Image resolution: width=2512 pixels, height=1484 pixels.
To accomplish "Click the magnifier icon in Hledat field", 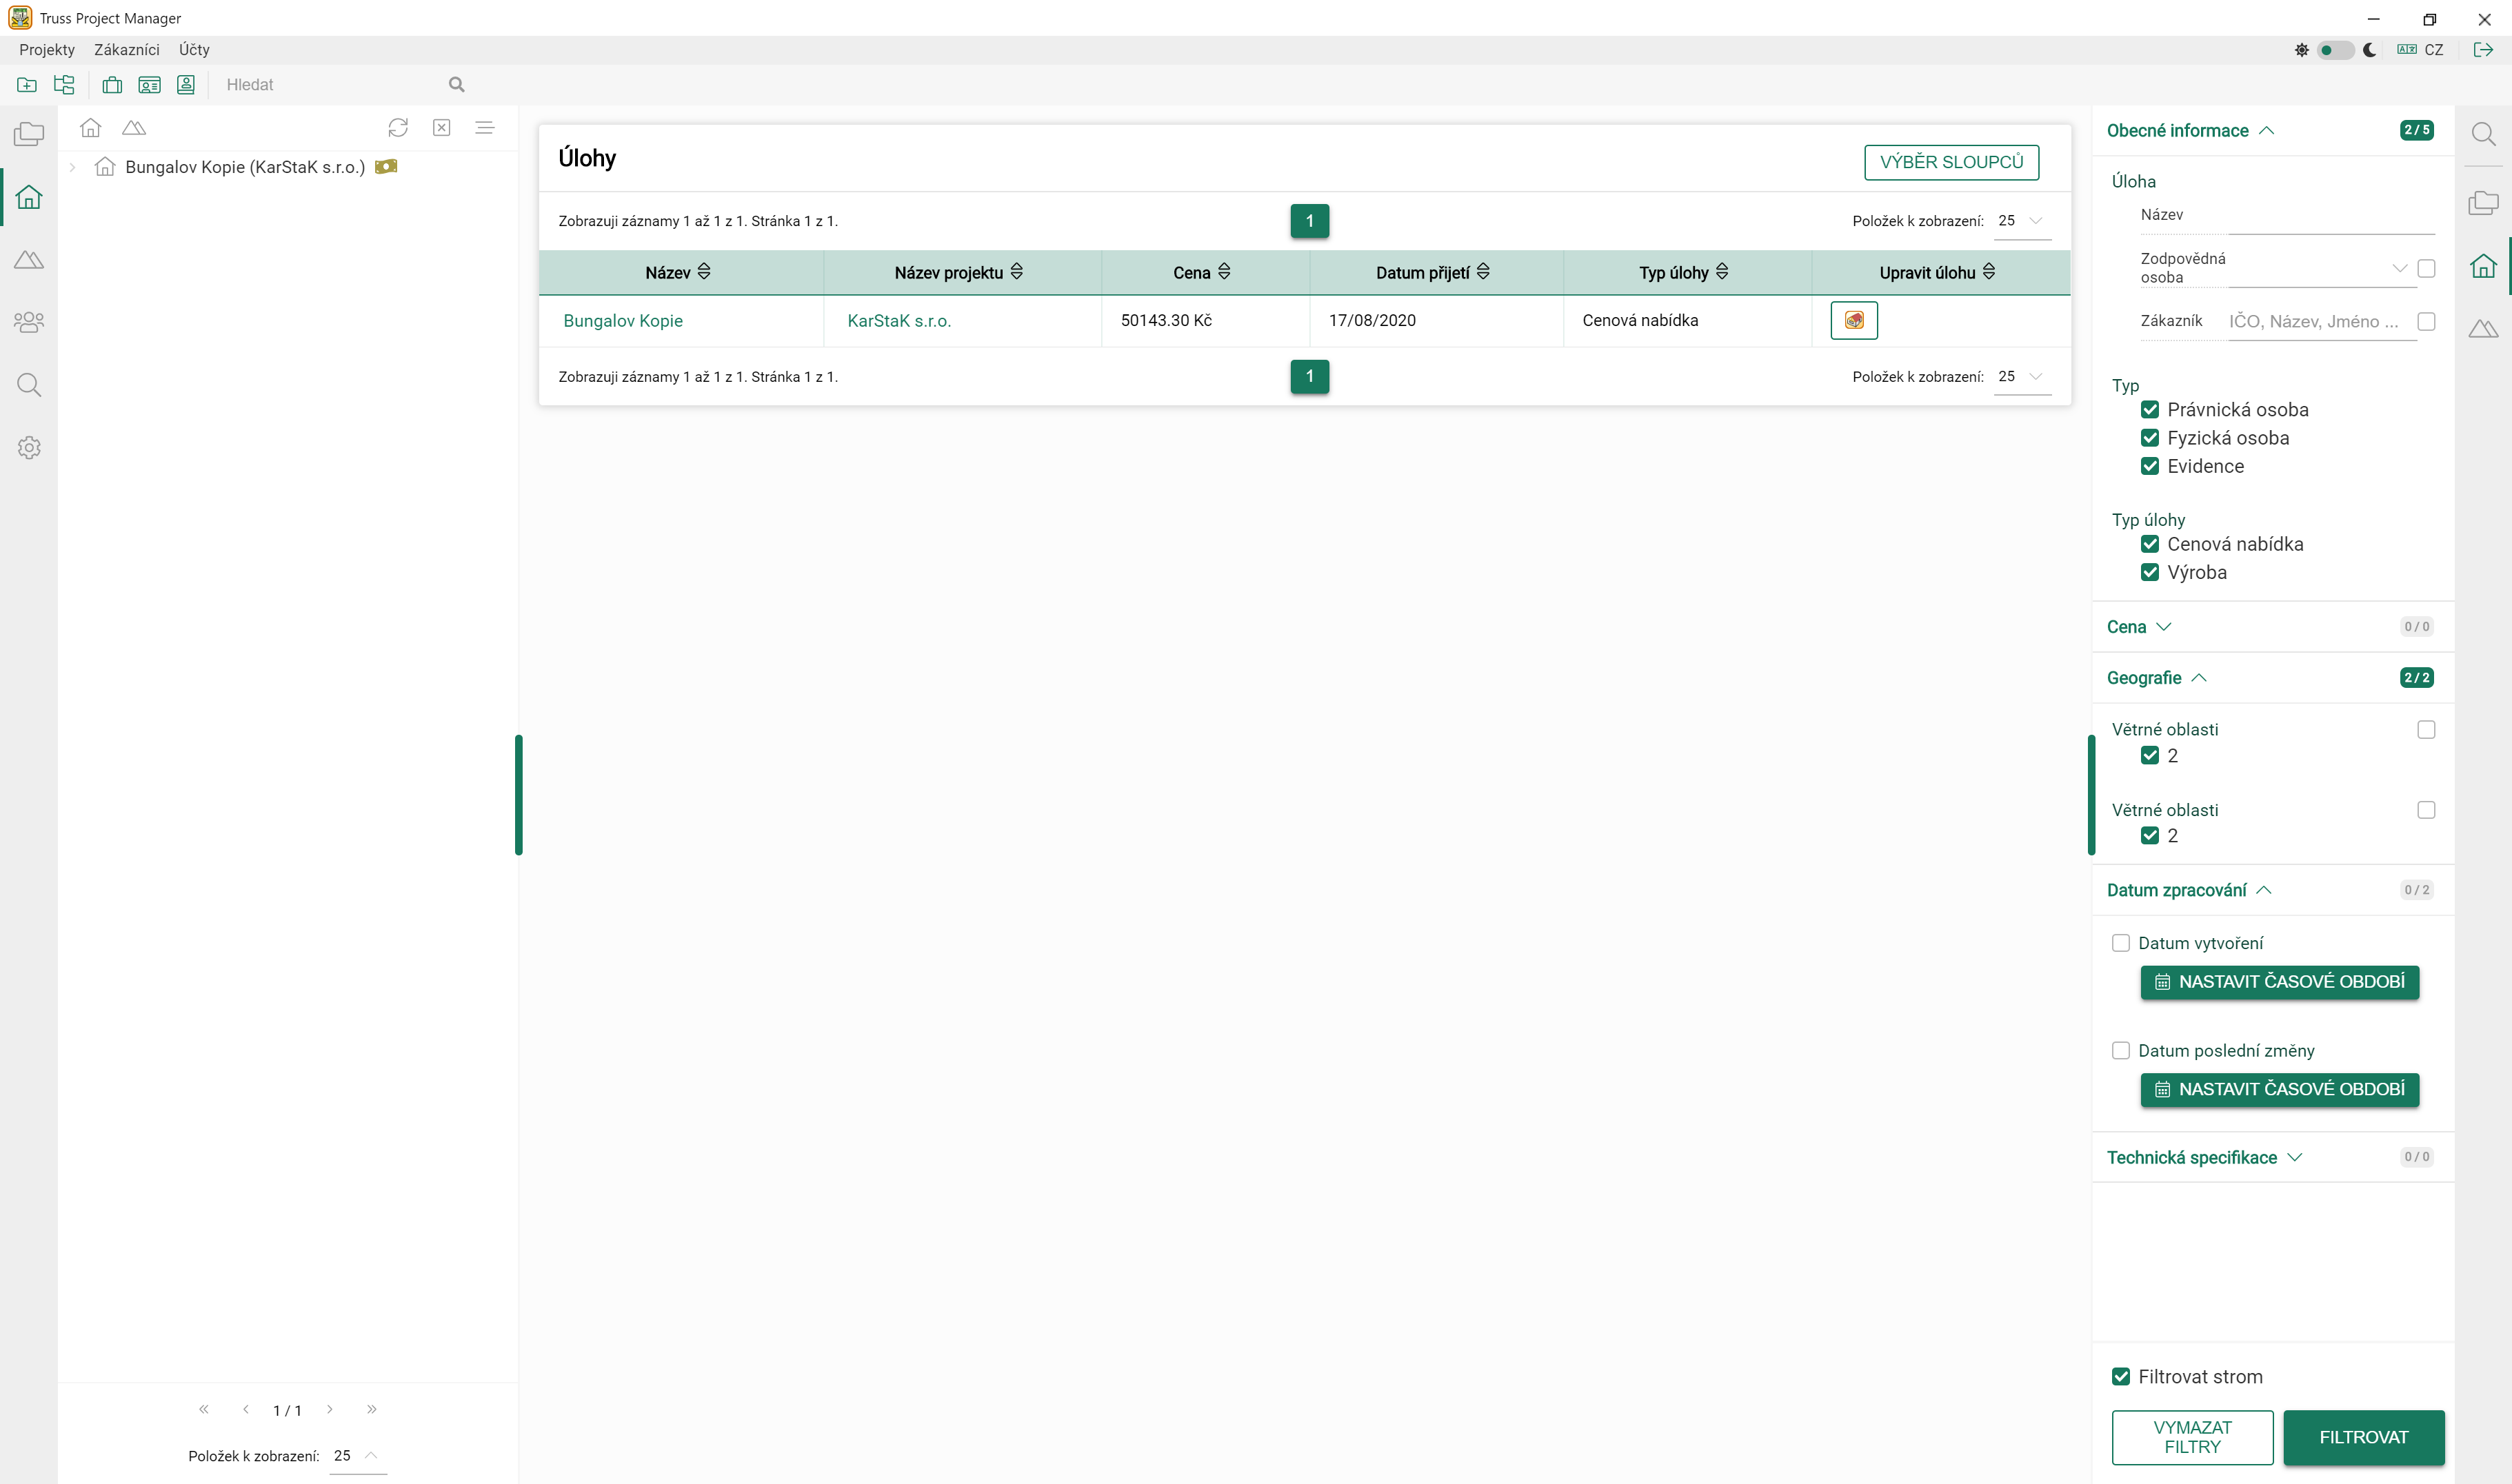I will 456,85.
